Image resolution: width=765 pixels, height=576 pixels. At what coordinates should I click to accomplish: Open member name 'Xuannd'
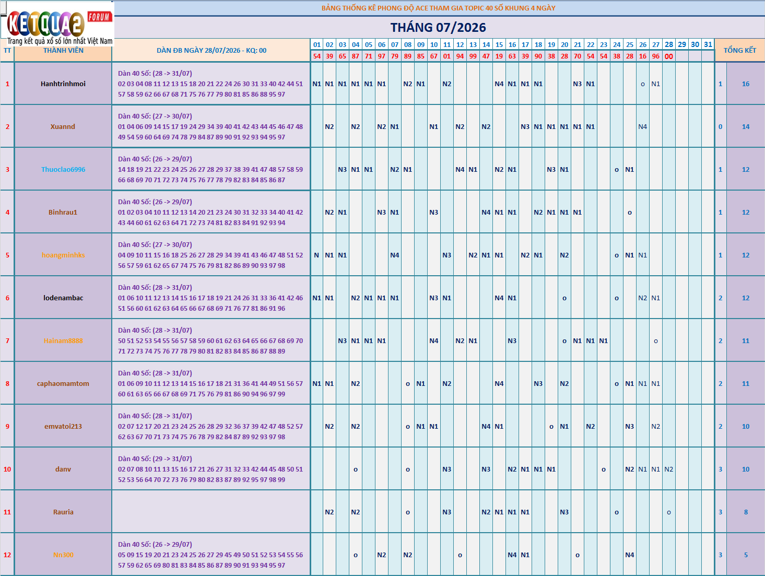[63, 126]
